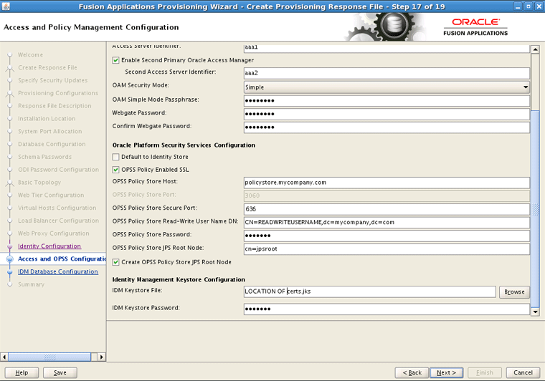Minimize the Provisioning Wizard window
545x381 pixels.
(518, 6)
